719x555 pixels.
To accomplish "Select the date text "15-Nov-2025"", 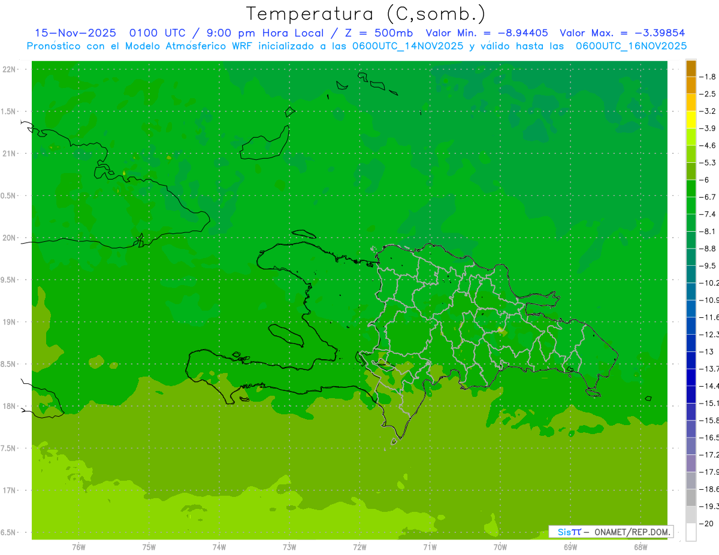I will [x=75, y=33].
